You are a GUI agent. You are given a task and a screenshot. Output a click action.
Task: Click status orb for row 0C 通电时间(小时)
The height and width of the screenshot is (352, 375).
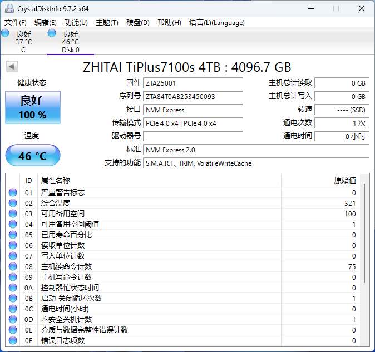pos(13,309)
